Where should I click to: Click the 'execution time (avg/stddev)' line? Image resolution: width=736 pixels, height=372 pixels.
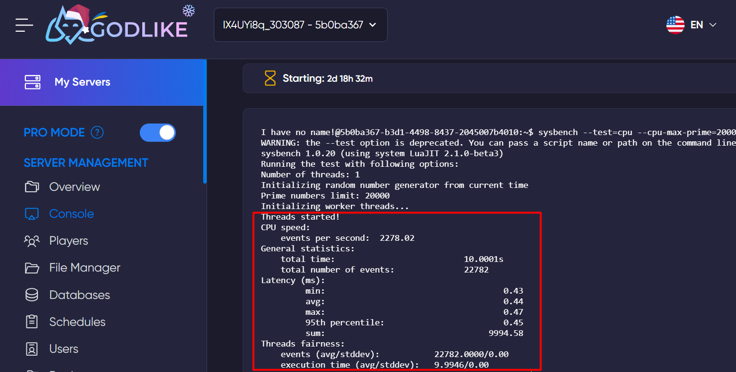tap(384, 365)
